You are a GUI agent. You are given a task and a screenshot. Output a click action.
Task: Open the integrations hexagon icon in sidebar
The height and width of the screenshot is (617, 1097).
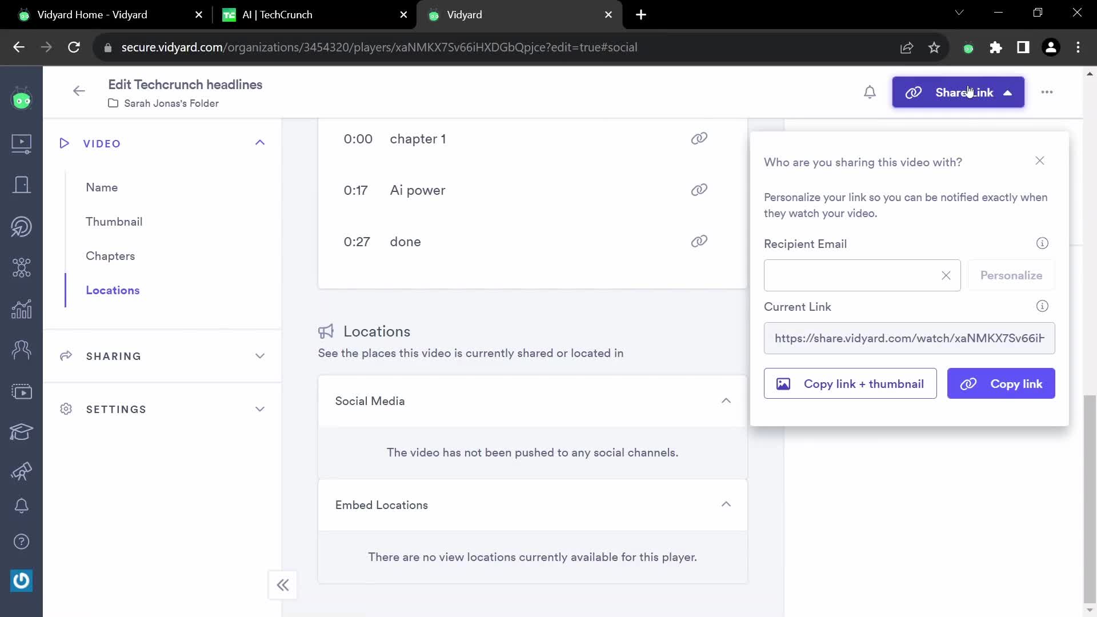[21, 267]
